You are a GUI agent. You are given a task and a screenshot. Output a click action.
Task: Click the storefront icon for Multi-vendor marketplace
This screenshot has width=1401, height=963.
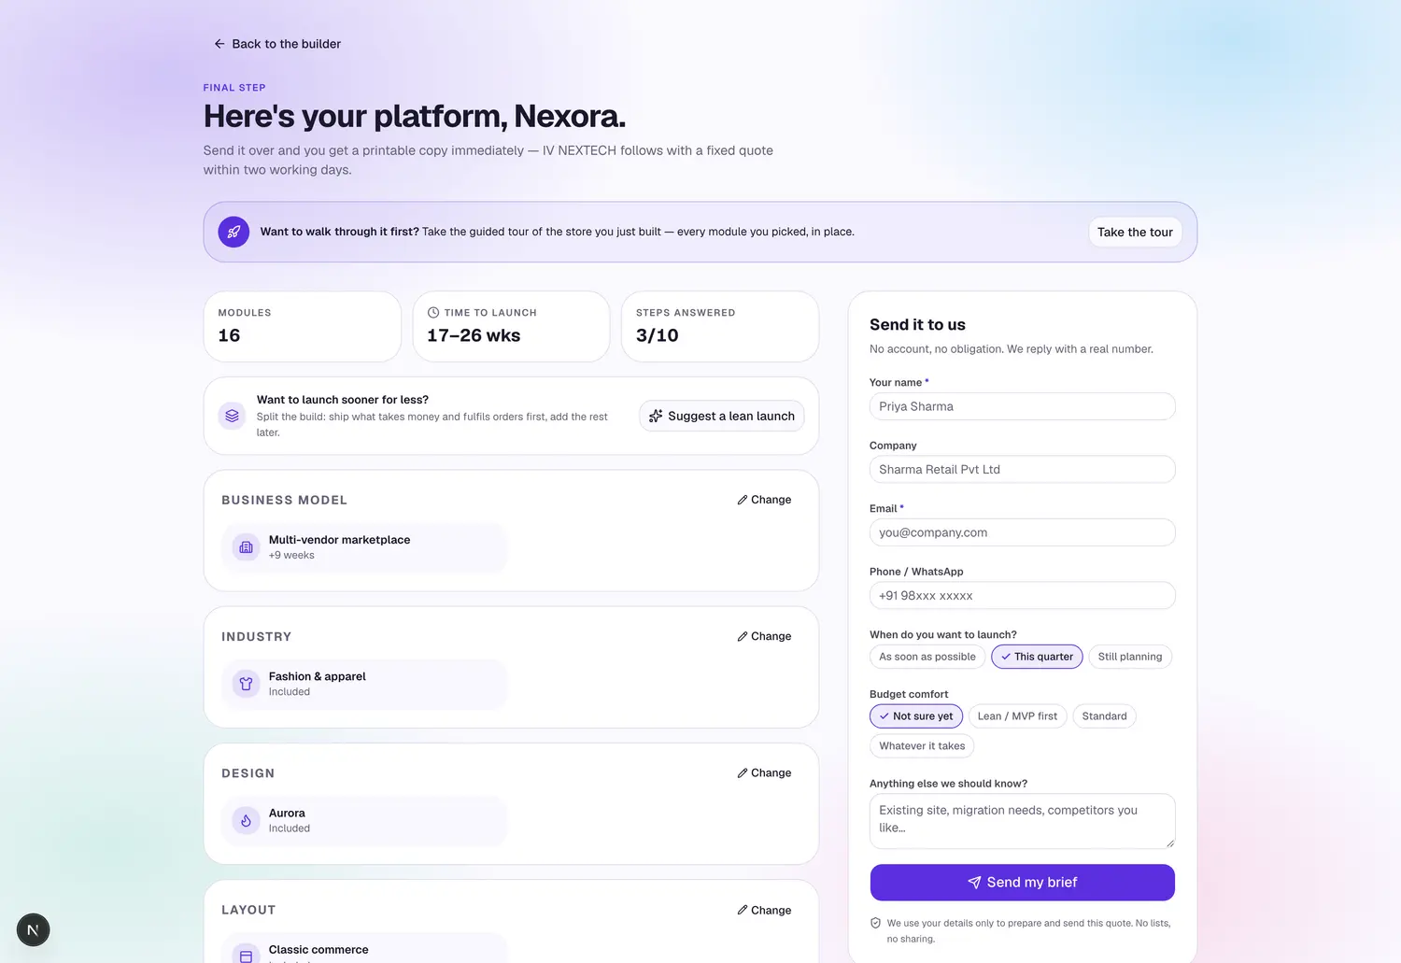click(246, 547)
